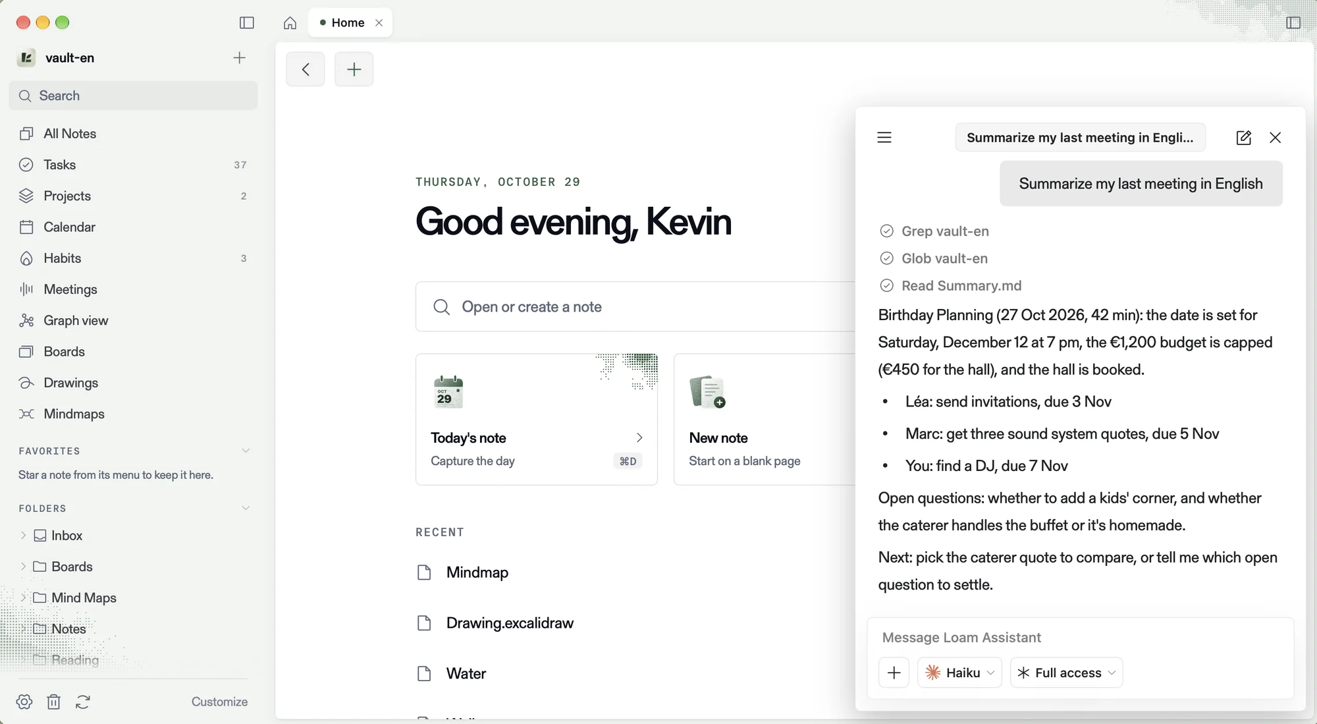Open Boards in sidebar navigation
Viewport: 1317px width, 724px height.
133,352
